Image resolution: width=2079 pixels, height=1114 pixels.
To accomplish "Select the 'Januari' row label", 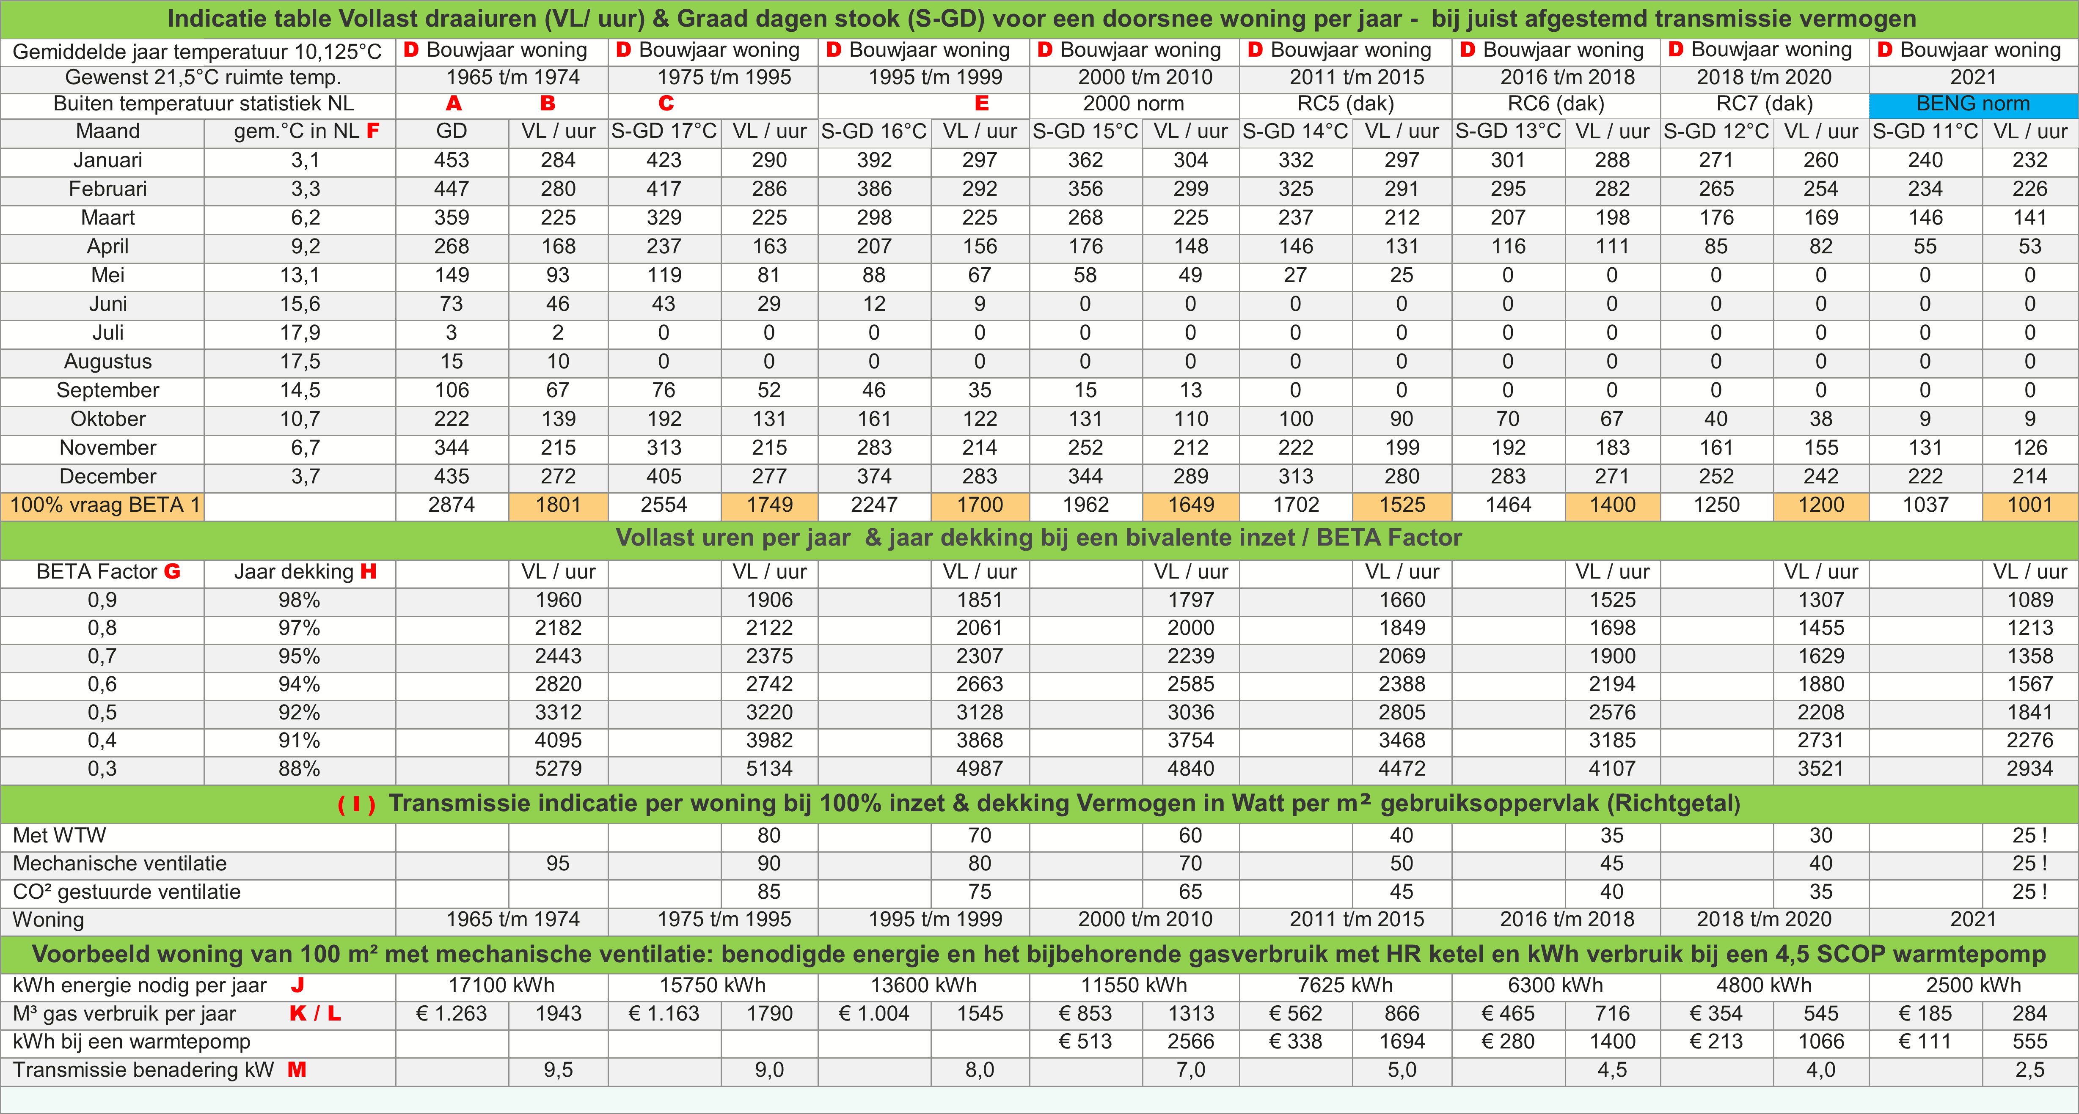I will (102, 161).
